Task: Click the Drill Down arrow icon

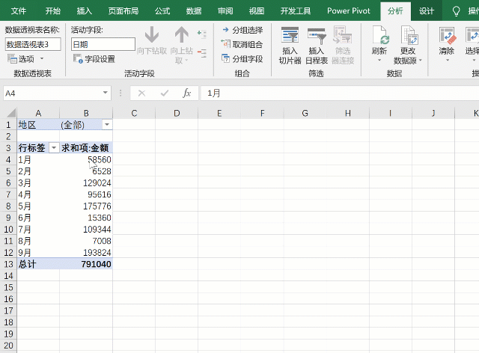Action: [151, 34]
